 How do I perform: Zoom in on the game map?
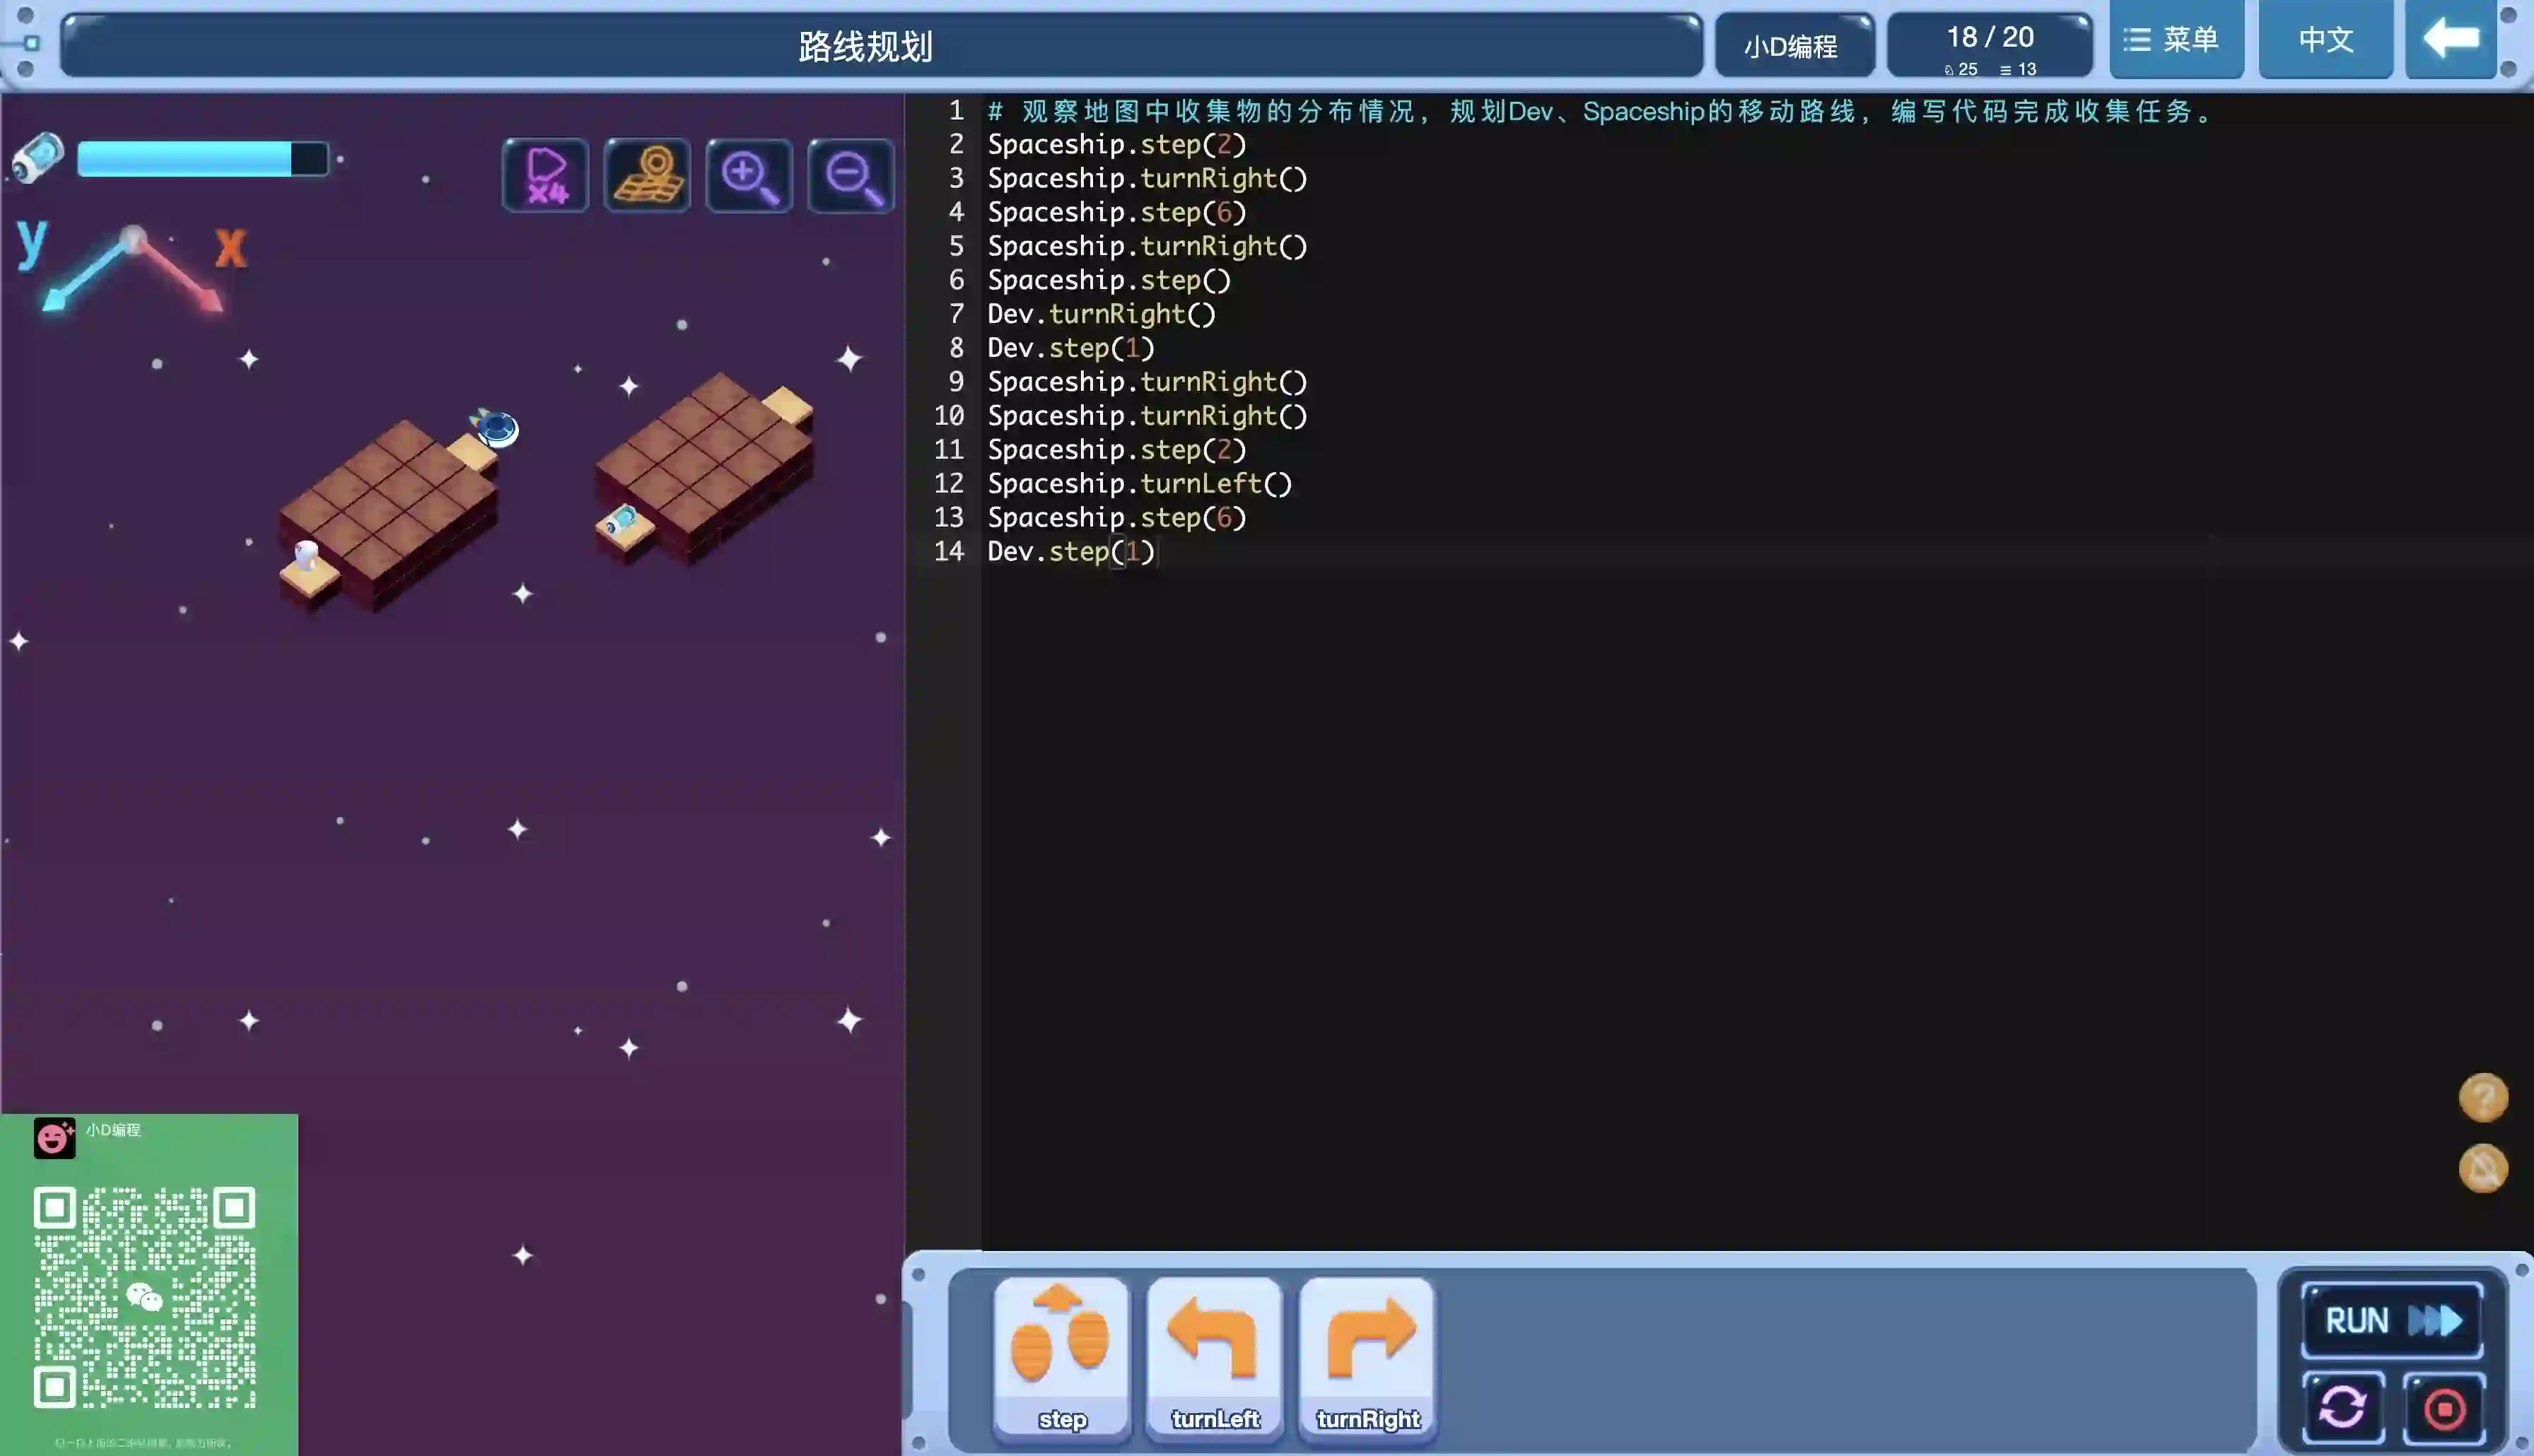[749, 175]
